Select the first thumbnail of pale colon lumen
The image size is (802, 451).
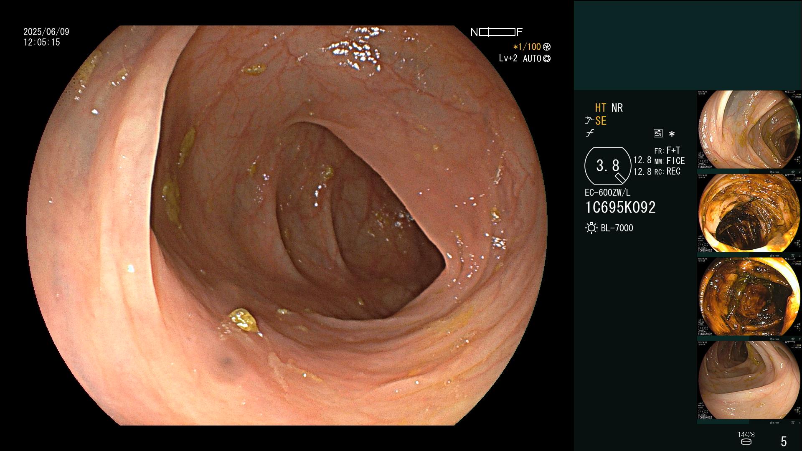click(x=749, y=130)
